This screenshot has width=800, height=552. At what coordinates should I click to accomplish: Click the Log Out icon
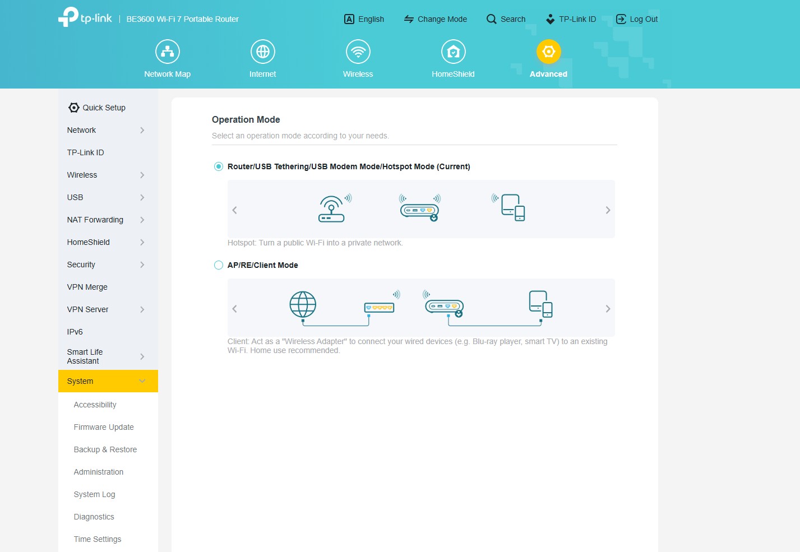[621, 19]
